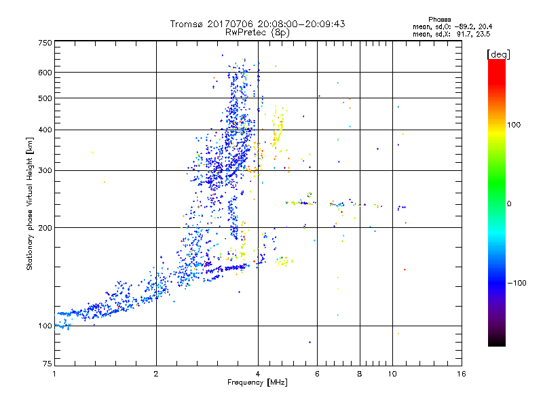Click the y-axis tick label '400'

coord(45,130)
